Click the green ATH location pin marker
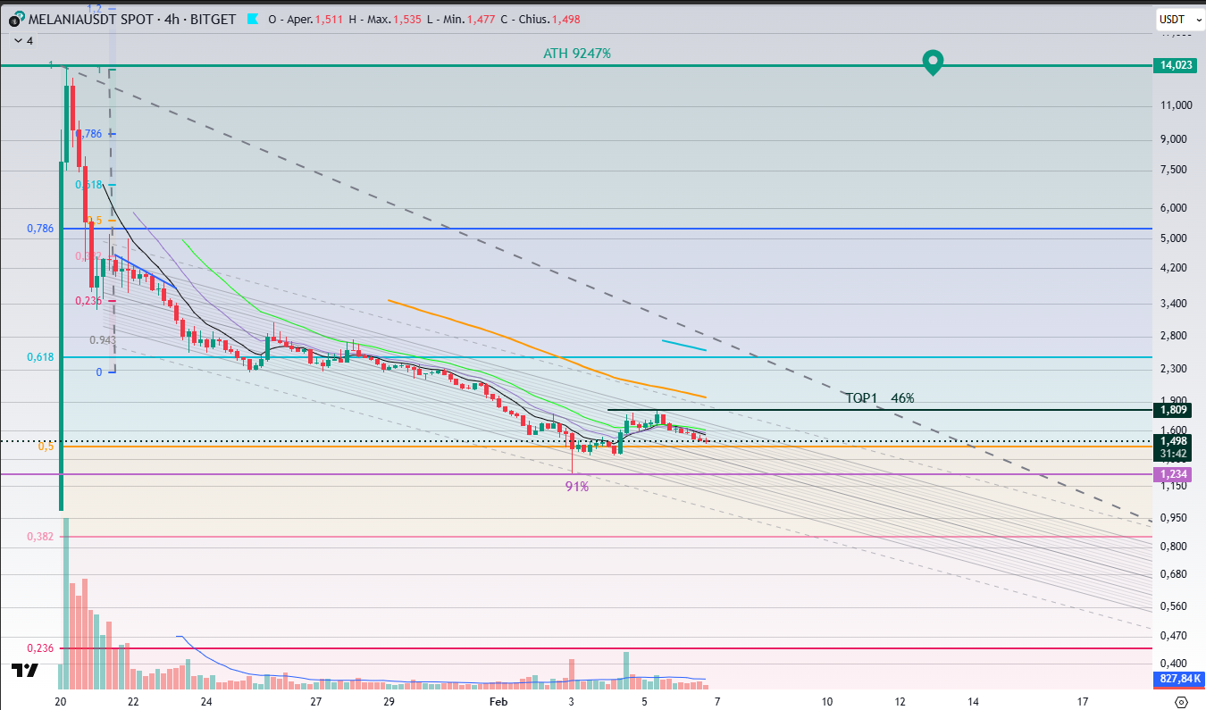 pos(933,63)
